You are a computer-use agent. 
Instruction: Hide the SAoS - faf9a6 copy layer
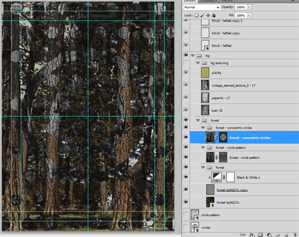pyautogui.click(x=186, y=33)
